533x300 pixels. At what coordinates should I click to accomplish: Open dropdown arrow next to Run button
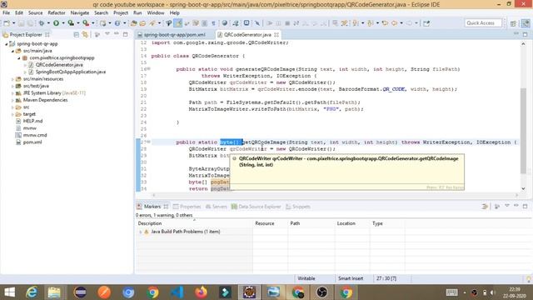click(x=63, y=23)
